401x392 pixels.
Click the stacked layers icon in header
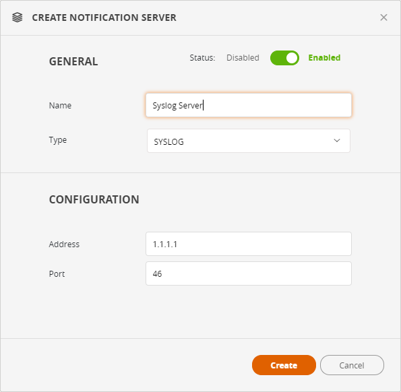[18, 18]
